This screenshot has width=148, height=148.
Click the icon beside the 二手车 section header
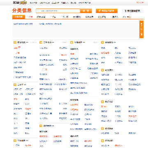pos(15,85)
